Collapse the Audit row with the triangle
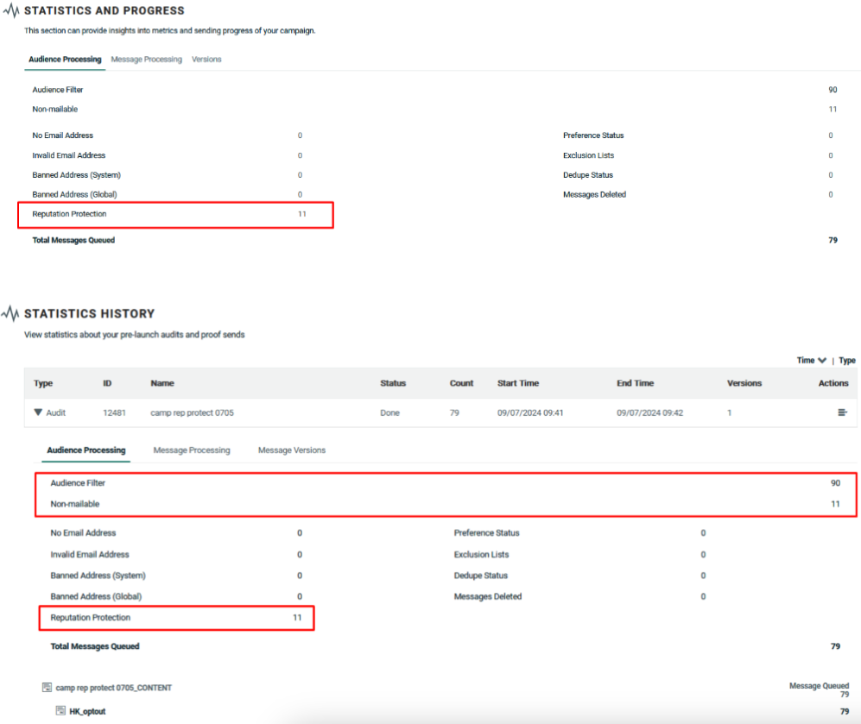 [x=38, y=412]
